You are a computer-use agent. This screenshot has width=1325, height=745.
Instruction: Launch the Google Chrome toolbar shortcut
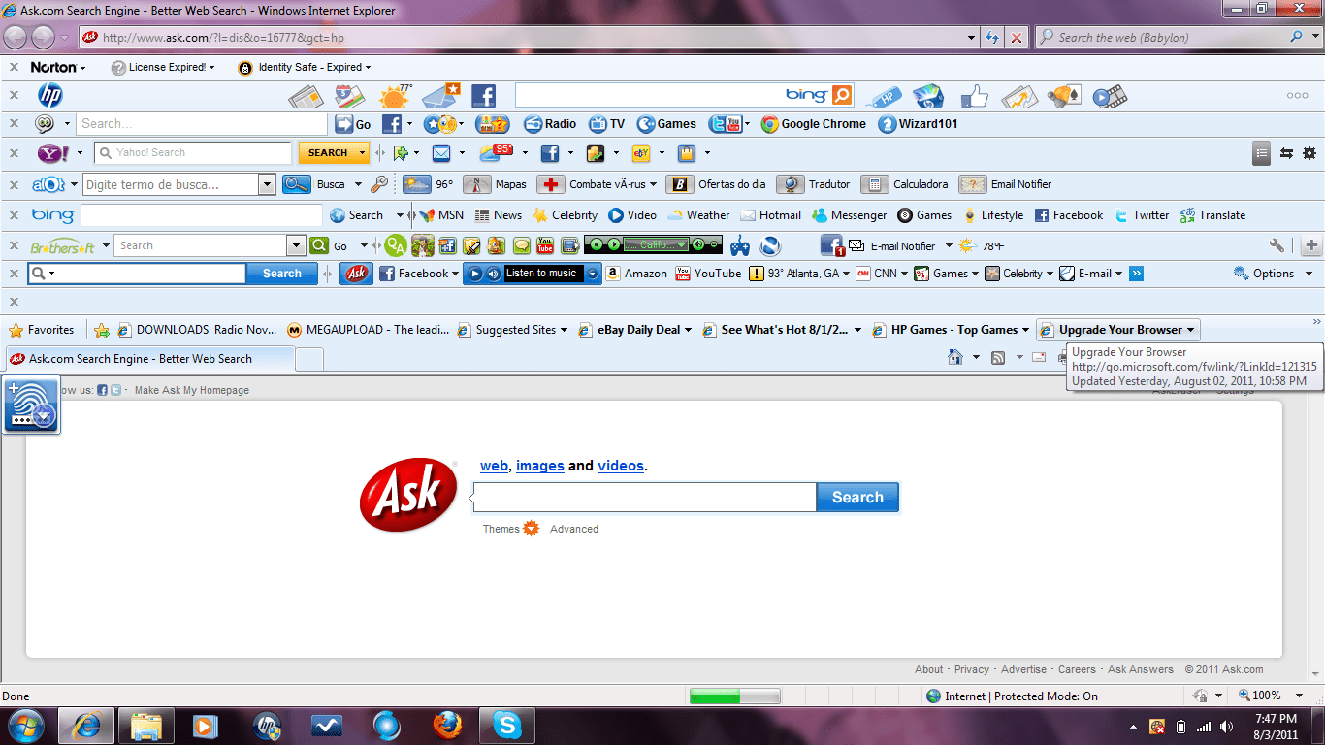click(x=814, y=124)
